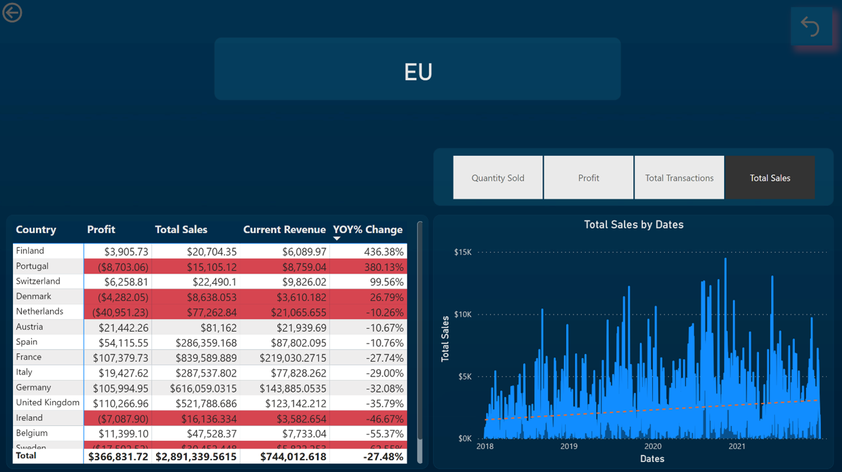The width and height of the screenshot is (842, 472).
Task: Sort table by Profit column header
Action: 101,230
